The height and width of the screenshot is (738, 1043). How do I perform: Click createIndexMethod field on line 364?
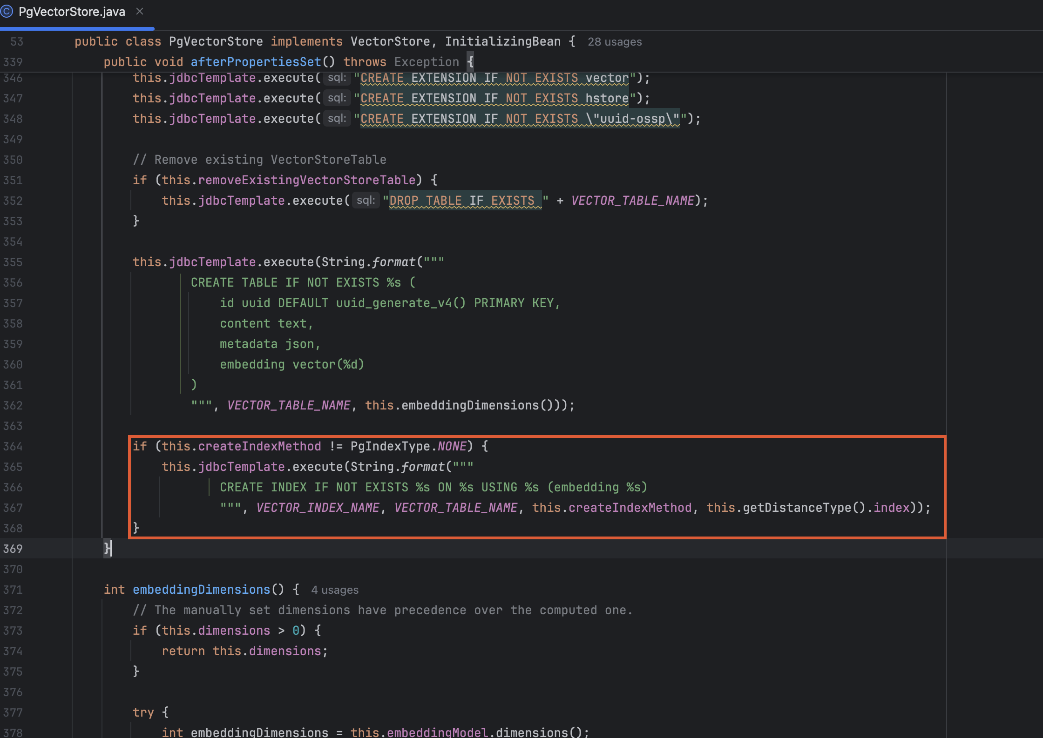[259, 446]
